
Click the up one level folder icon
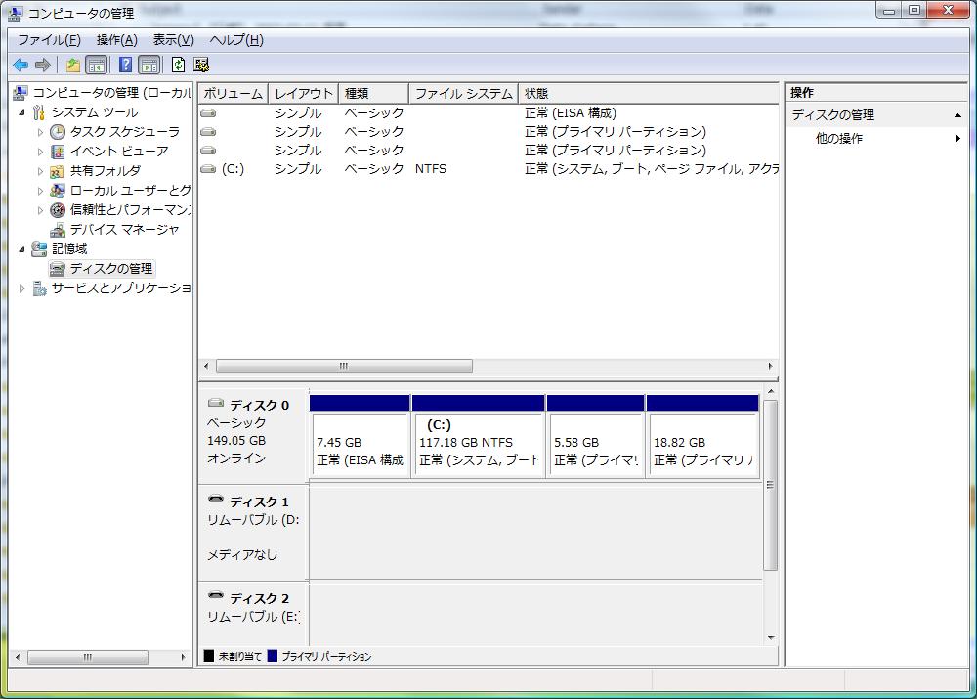[x=73, y=65]
